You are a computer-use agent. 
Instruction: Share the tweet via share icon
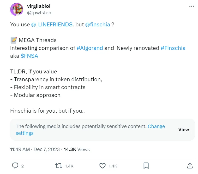click(x=190, y=166)
